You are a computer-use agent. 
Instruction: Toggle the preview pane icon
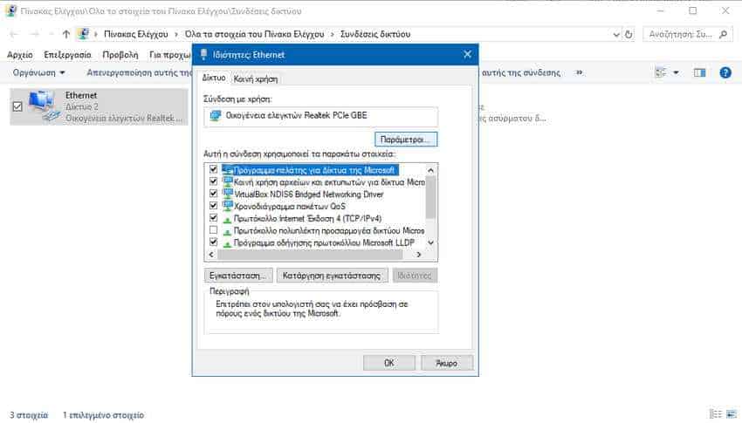pyautogui.click(x=699, y=72)
